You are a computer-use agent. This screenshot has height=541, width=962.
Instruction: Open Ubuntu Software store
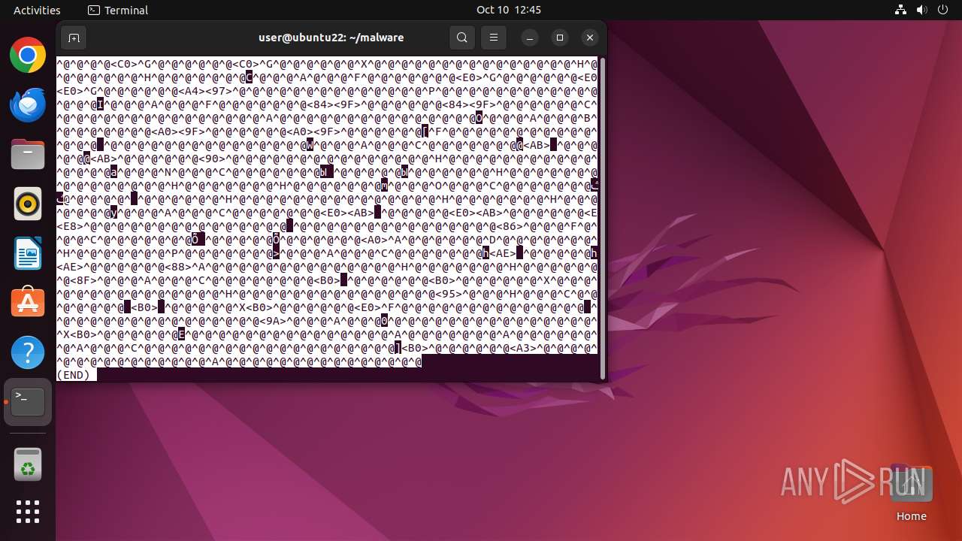pyautogui.click(x=28, y=302)
